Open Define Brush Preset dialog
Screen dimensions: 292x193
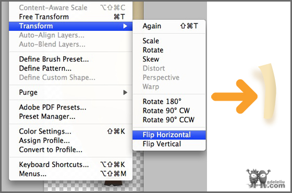[70, 59]
